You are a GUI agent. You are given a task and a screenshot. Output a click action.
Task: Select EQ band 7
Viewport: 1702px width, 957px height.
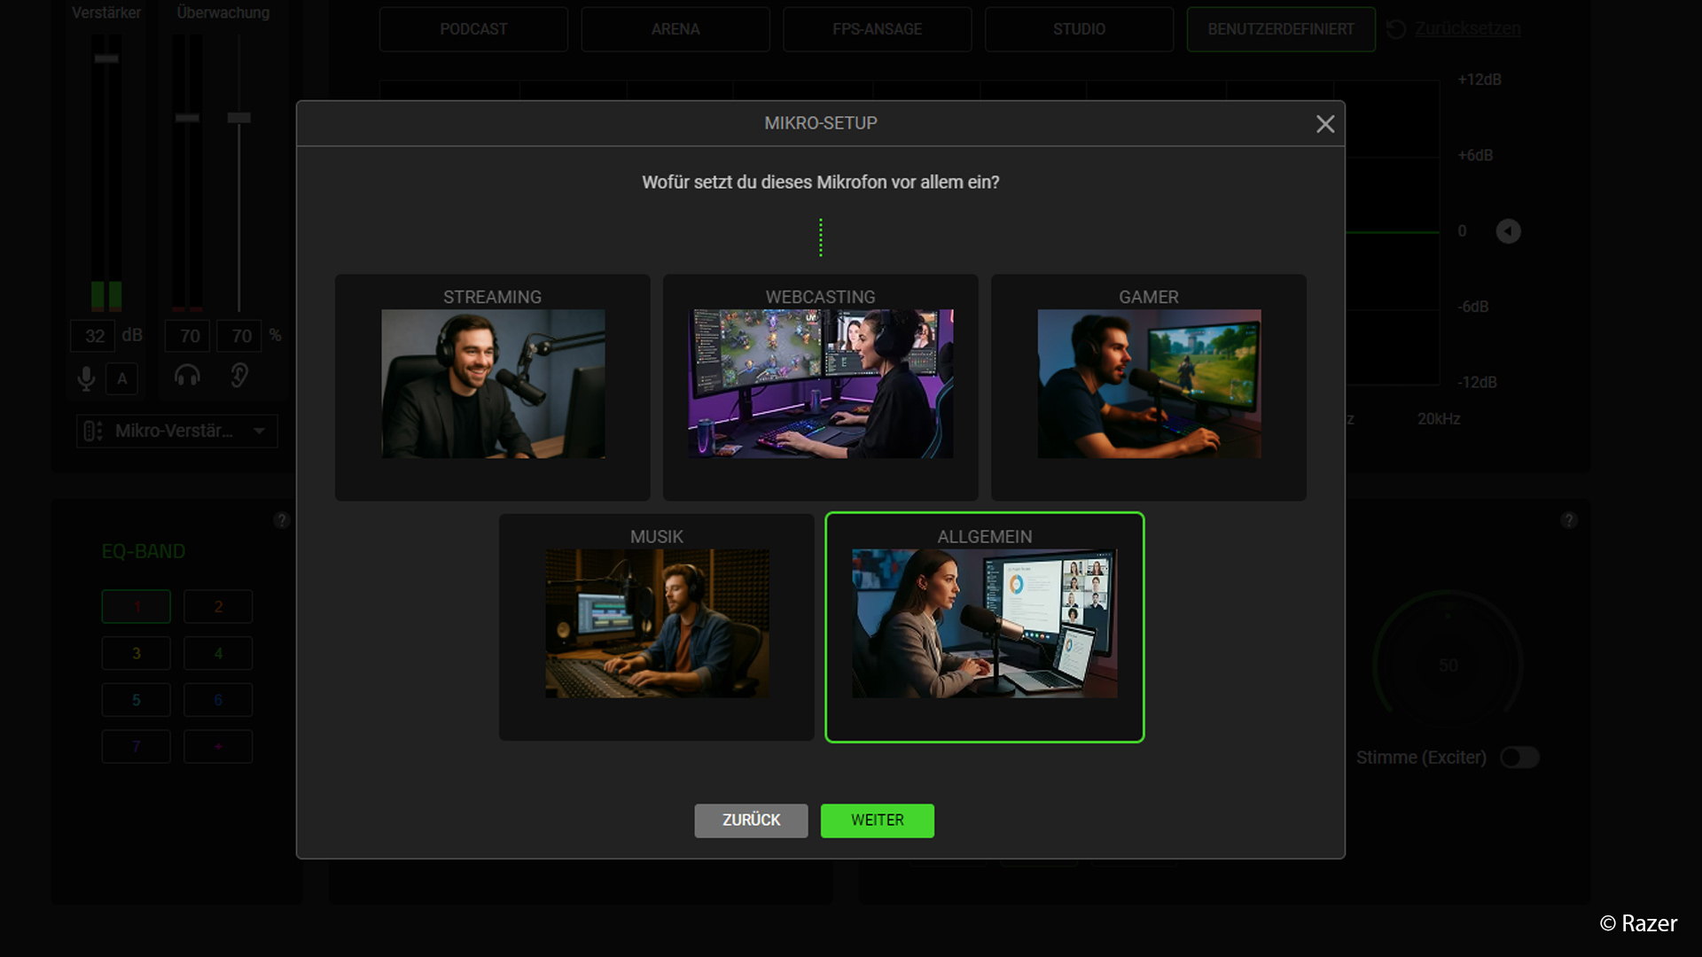click(x=137, y=746)
